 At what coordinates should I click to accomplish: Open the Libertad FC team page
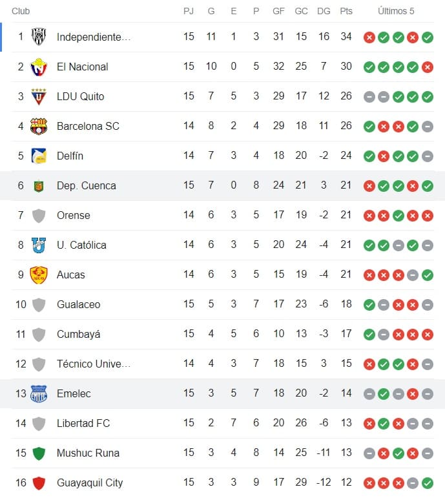[x=83, y=423]
